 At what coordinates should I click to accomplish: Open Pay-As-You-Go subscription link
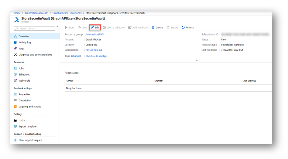pyautogui.click(x=94, y=50)
